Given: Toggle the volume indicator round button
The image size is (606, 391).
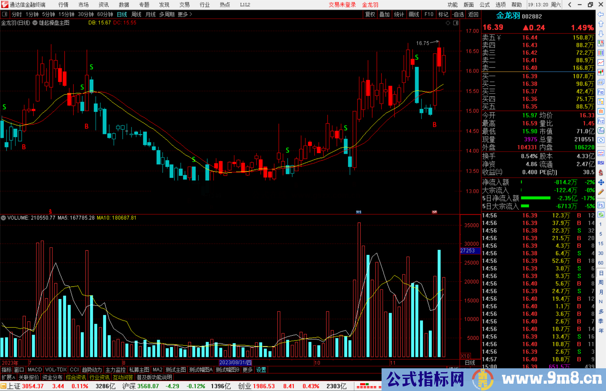Looking at the screenshot, I should tap(3, 218).
